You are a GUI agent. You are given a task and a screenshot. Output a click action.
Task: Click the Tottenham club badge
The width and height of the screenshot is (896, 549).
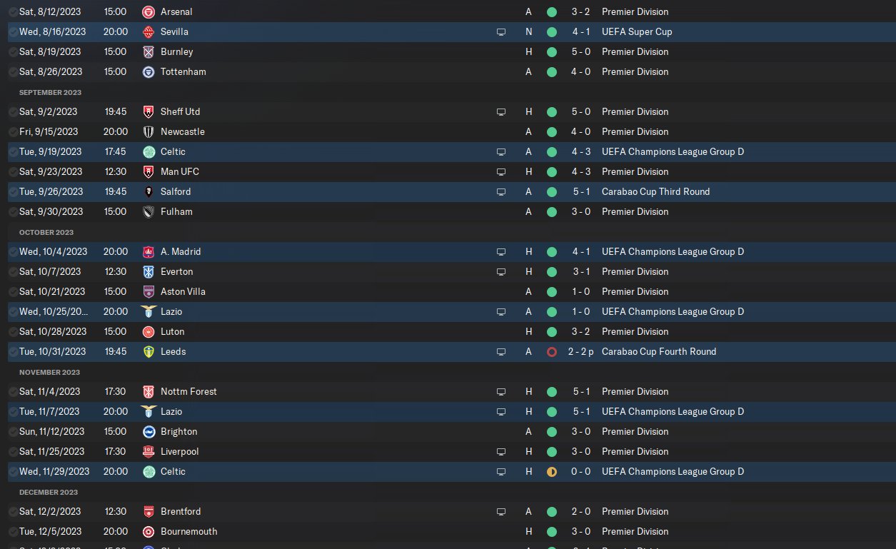(x=149, y=72)
